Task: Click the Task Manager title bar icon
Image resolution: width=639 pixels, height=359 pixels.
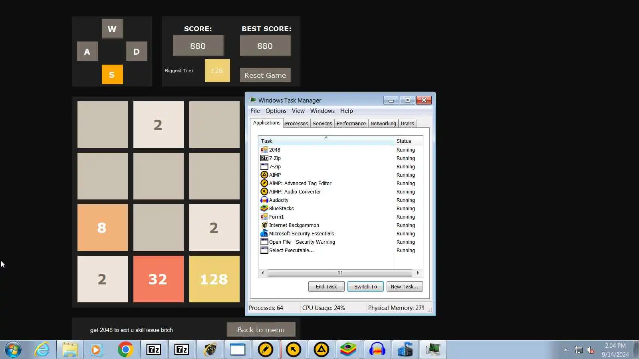Action: pyautogui.click(x=253, y=100)
